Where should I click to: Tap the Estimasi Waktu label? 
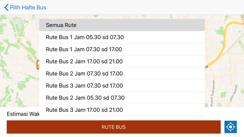click(x=23, y=114)
